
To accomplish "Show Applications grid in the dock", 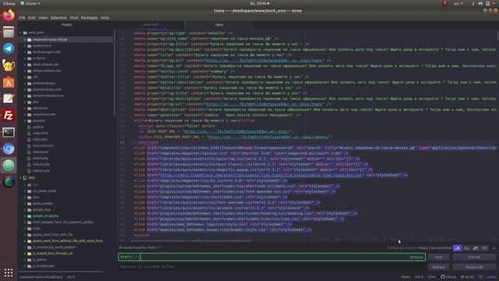I will (9, 272).
